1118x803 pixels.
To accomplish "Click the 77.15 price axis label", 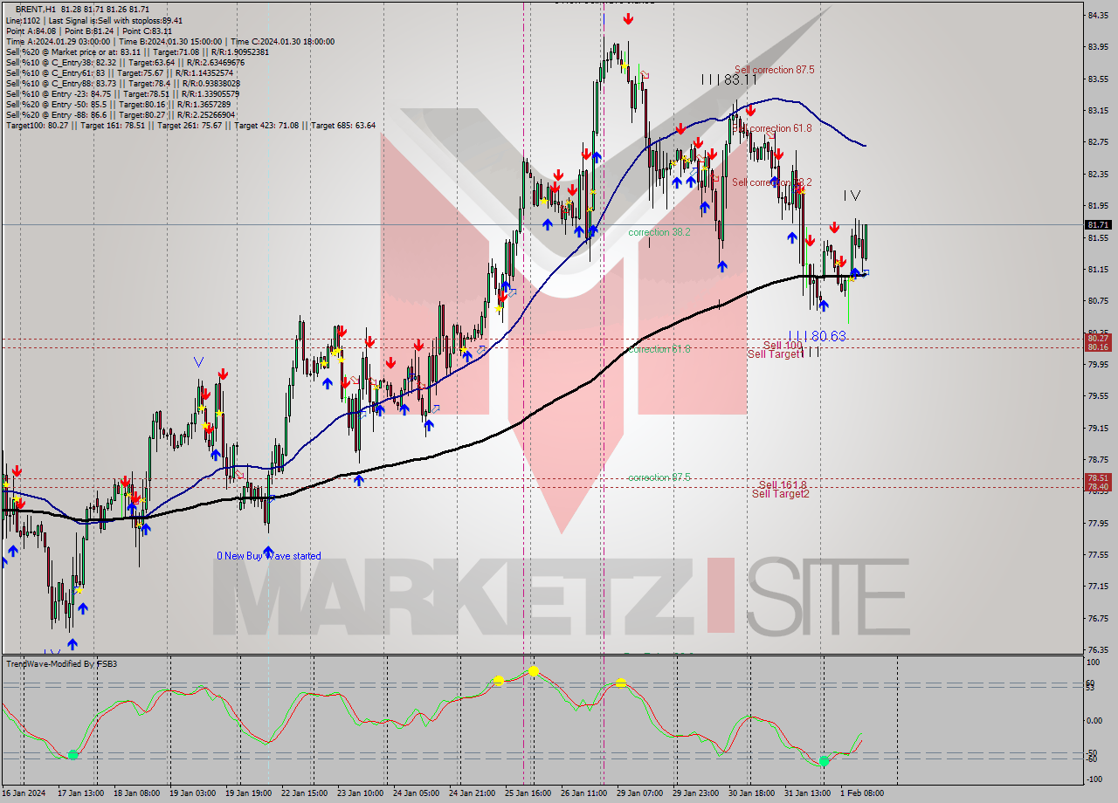I will (x=1098, y=587).
